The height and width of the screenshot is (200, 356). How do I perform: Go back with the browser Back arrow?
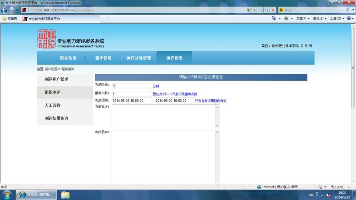pos(4,10)
